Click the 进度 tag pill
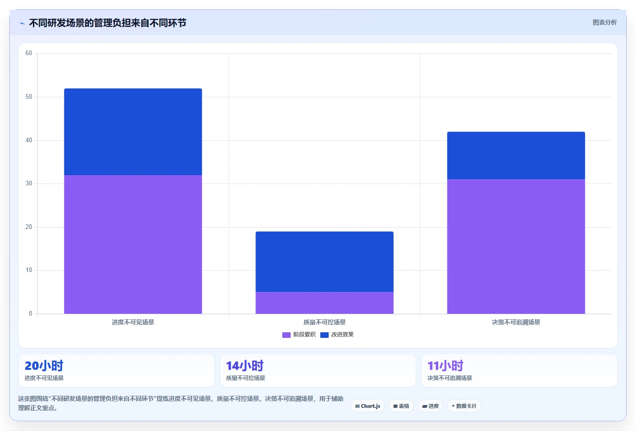636x431 pixels. click(x=430, y=406)
